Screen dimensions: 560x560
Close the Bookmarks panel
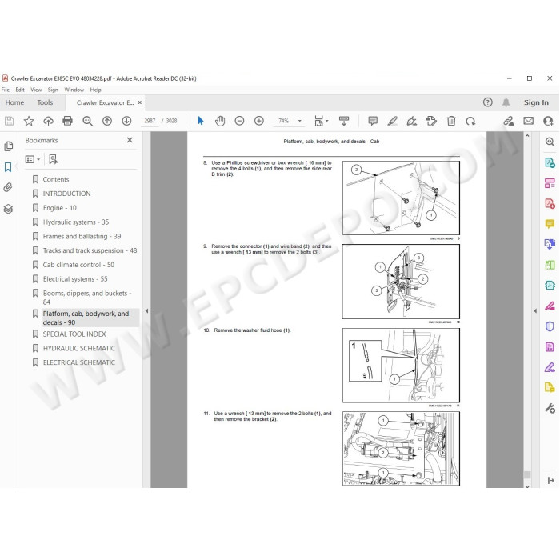pyautogui.click(x=130, y=140)
